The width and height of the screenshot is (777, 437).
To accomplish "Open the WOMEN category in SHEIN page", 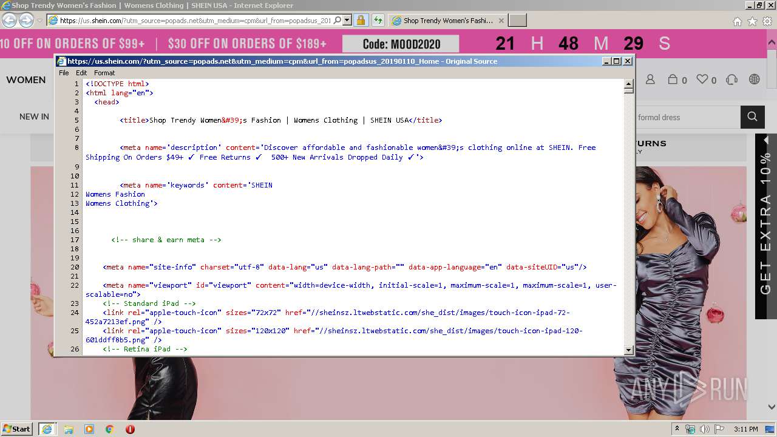I will (26, 80).
